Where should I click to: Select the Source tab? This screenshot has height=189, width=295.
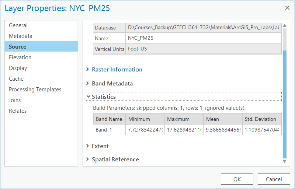tap(17, 47)
